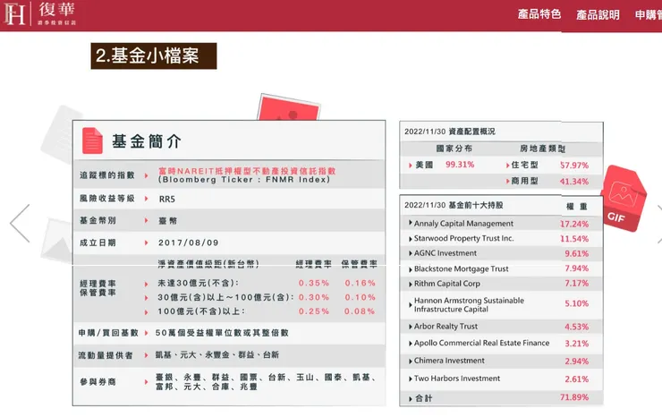Click the red document icon beside 基金簡介
This screenshot has height=417, width=662.
(92, 140)
